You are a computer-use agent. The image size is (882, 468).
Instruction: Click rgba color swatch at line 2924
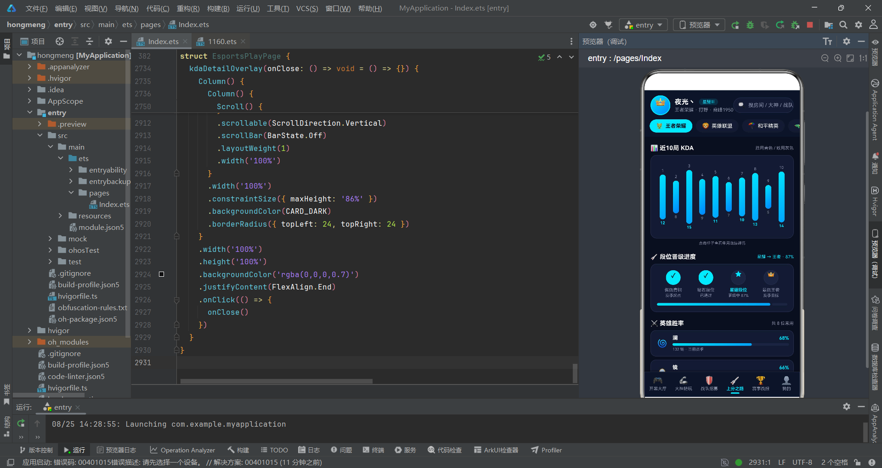(x=161, y=274)
